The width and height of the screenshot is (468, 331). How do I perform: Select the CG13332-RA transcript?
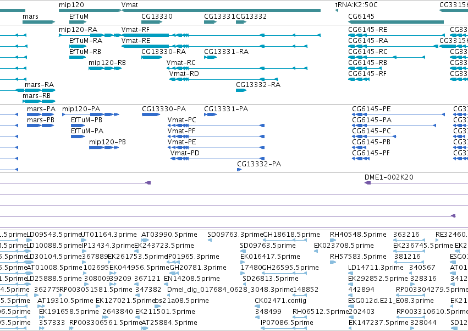pyautogui.click(x=258, y=85)
